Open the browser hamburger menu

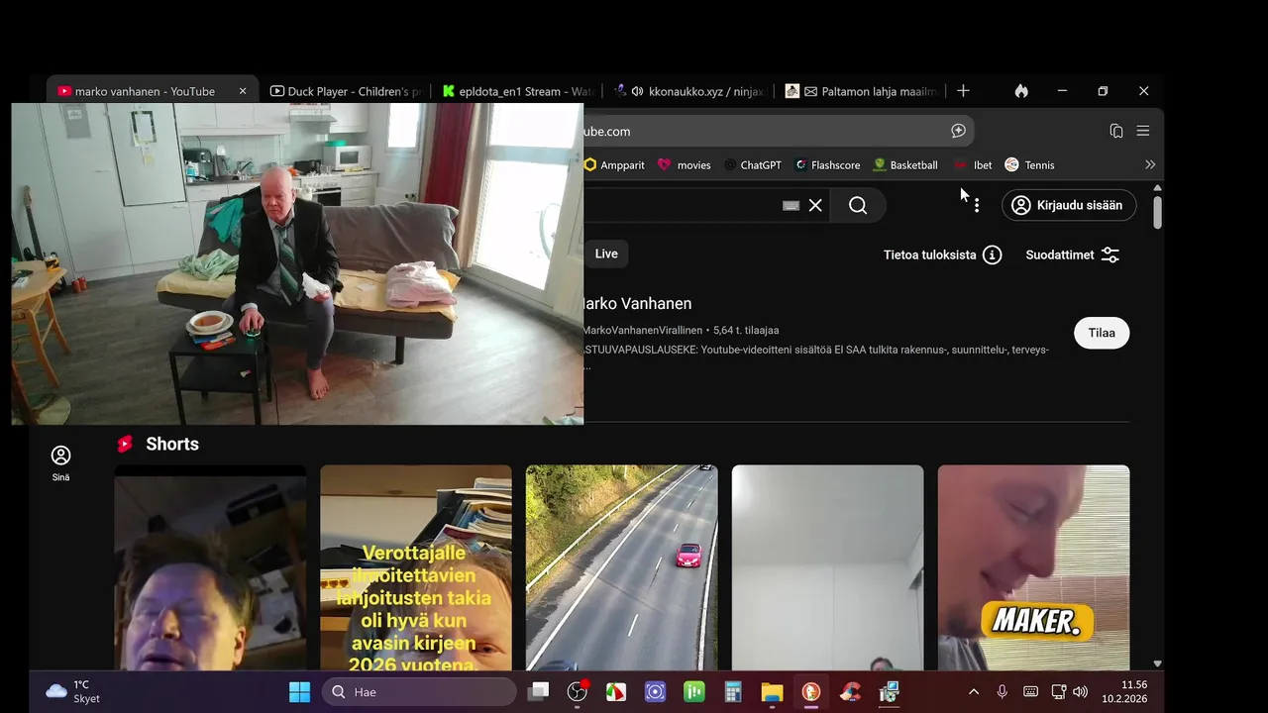point(1143,131)
